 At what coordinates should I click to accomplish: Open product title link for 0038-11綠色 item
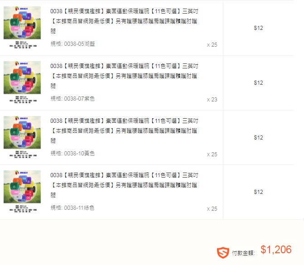point(124,185)
